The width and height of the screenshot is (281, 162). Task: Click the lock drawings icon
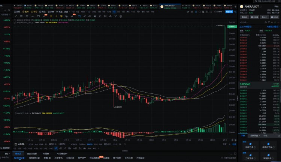[x=100, y=16]
